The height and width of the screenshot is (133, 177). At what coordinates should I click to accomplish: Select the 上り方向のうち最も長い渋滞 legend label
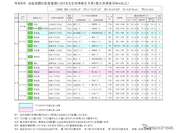(x=47, y=110)
